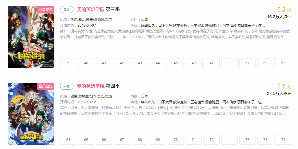Play episode 61
This screenshot has height=149, width=298.
point(247,63)
